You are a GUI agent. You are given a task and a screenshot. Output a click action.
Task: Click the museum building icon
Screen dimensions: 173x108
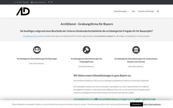136,50
